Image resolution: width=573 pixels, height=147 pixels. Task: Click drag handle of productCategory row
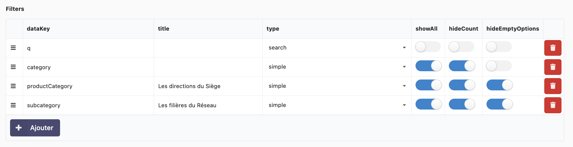click(x=13, y=86)
